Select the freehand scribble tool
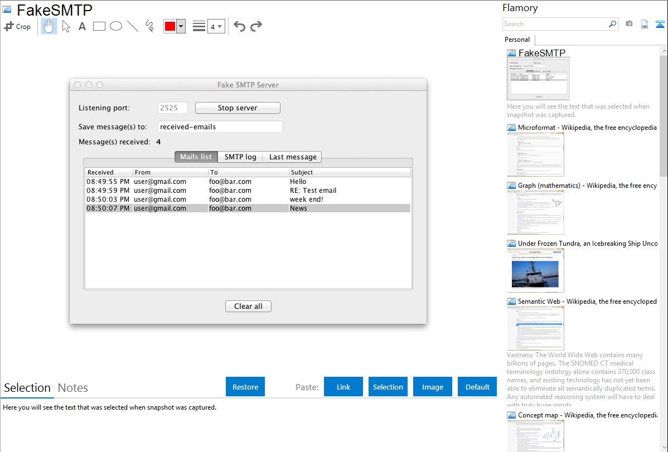 (x=149, y=26)
